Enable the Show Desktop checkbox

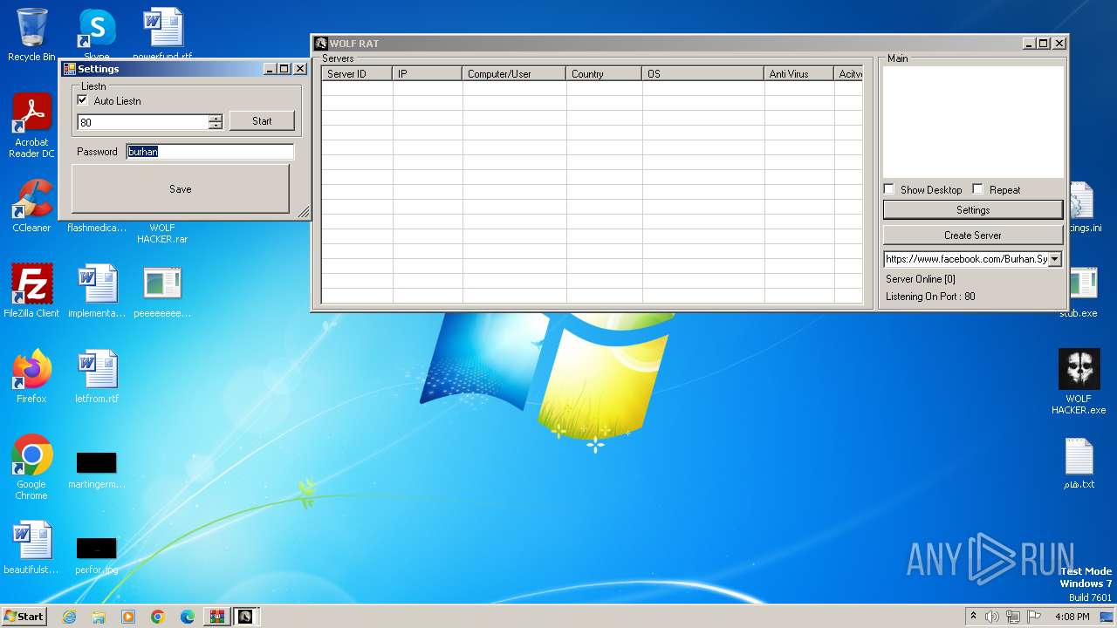[889, 189]
